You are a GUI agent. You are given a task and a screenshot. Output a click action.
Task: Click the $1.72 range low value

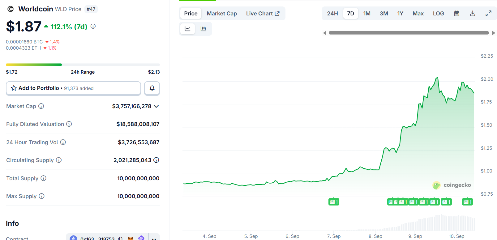[12, 72]
